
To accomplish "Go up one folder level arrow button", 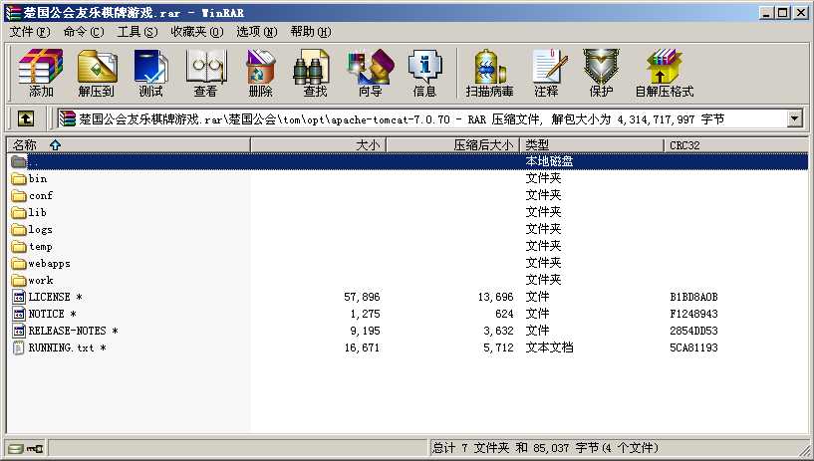I will coord(26,118).
